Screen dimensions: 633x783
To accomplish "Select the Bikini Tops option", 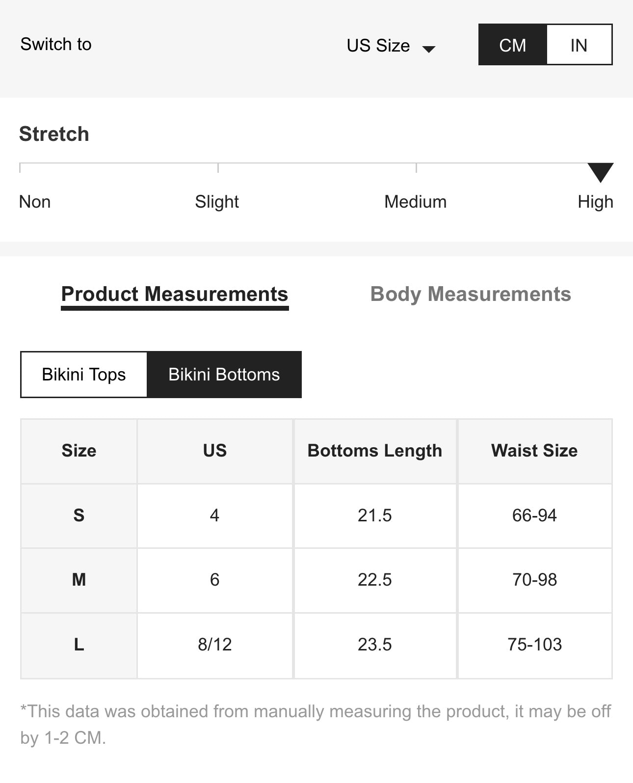I will pyautogui.click(x=84, y=375).
